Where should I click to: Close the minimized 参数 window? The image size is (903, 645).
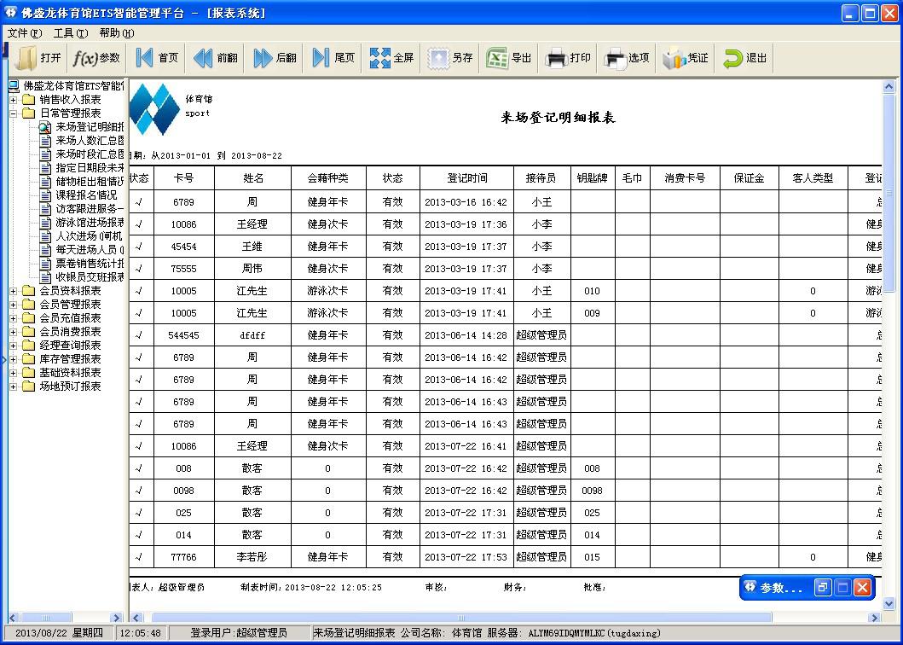(862, 587)
